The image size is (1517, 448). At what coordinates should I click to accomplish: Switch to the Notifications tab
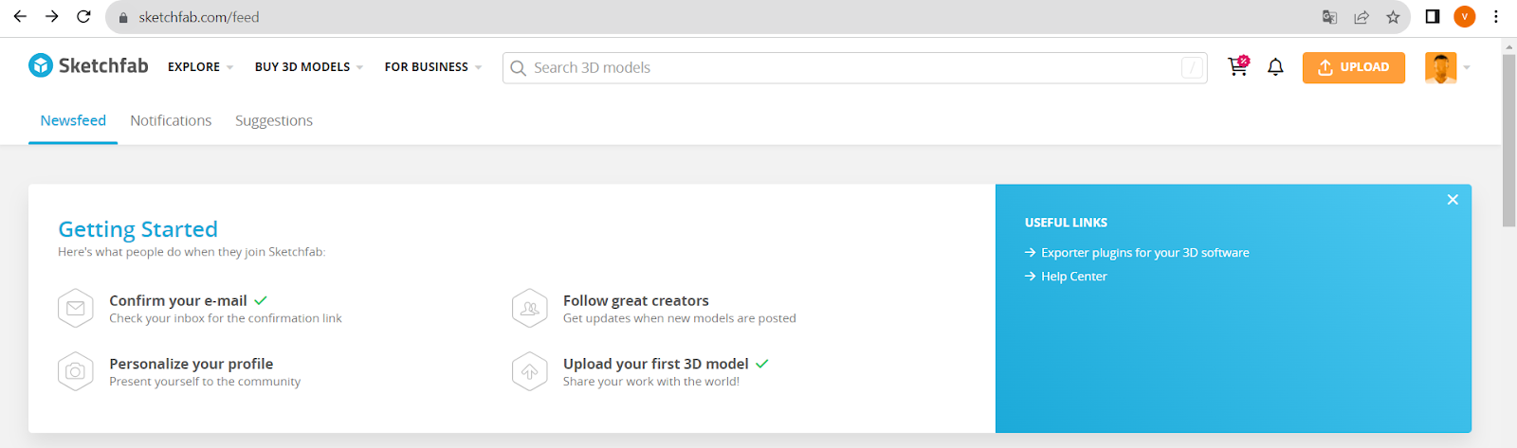pos(171,120)
